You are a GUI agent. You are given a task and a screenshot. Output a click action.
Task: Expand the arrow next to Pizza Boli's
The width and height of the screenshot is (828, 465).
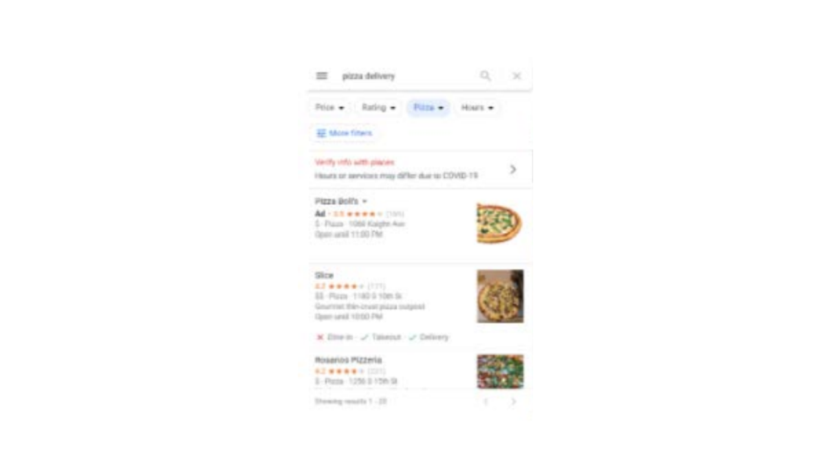[364, 201]
